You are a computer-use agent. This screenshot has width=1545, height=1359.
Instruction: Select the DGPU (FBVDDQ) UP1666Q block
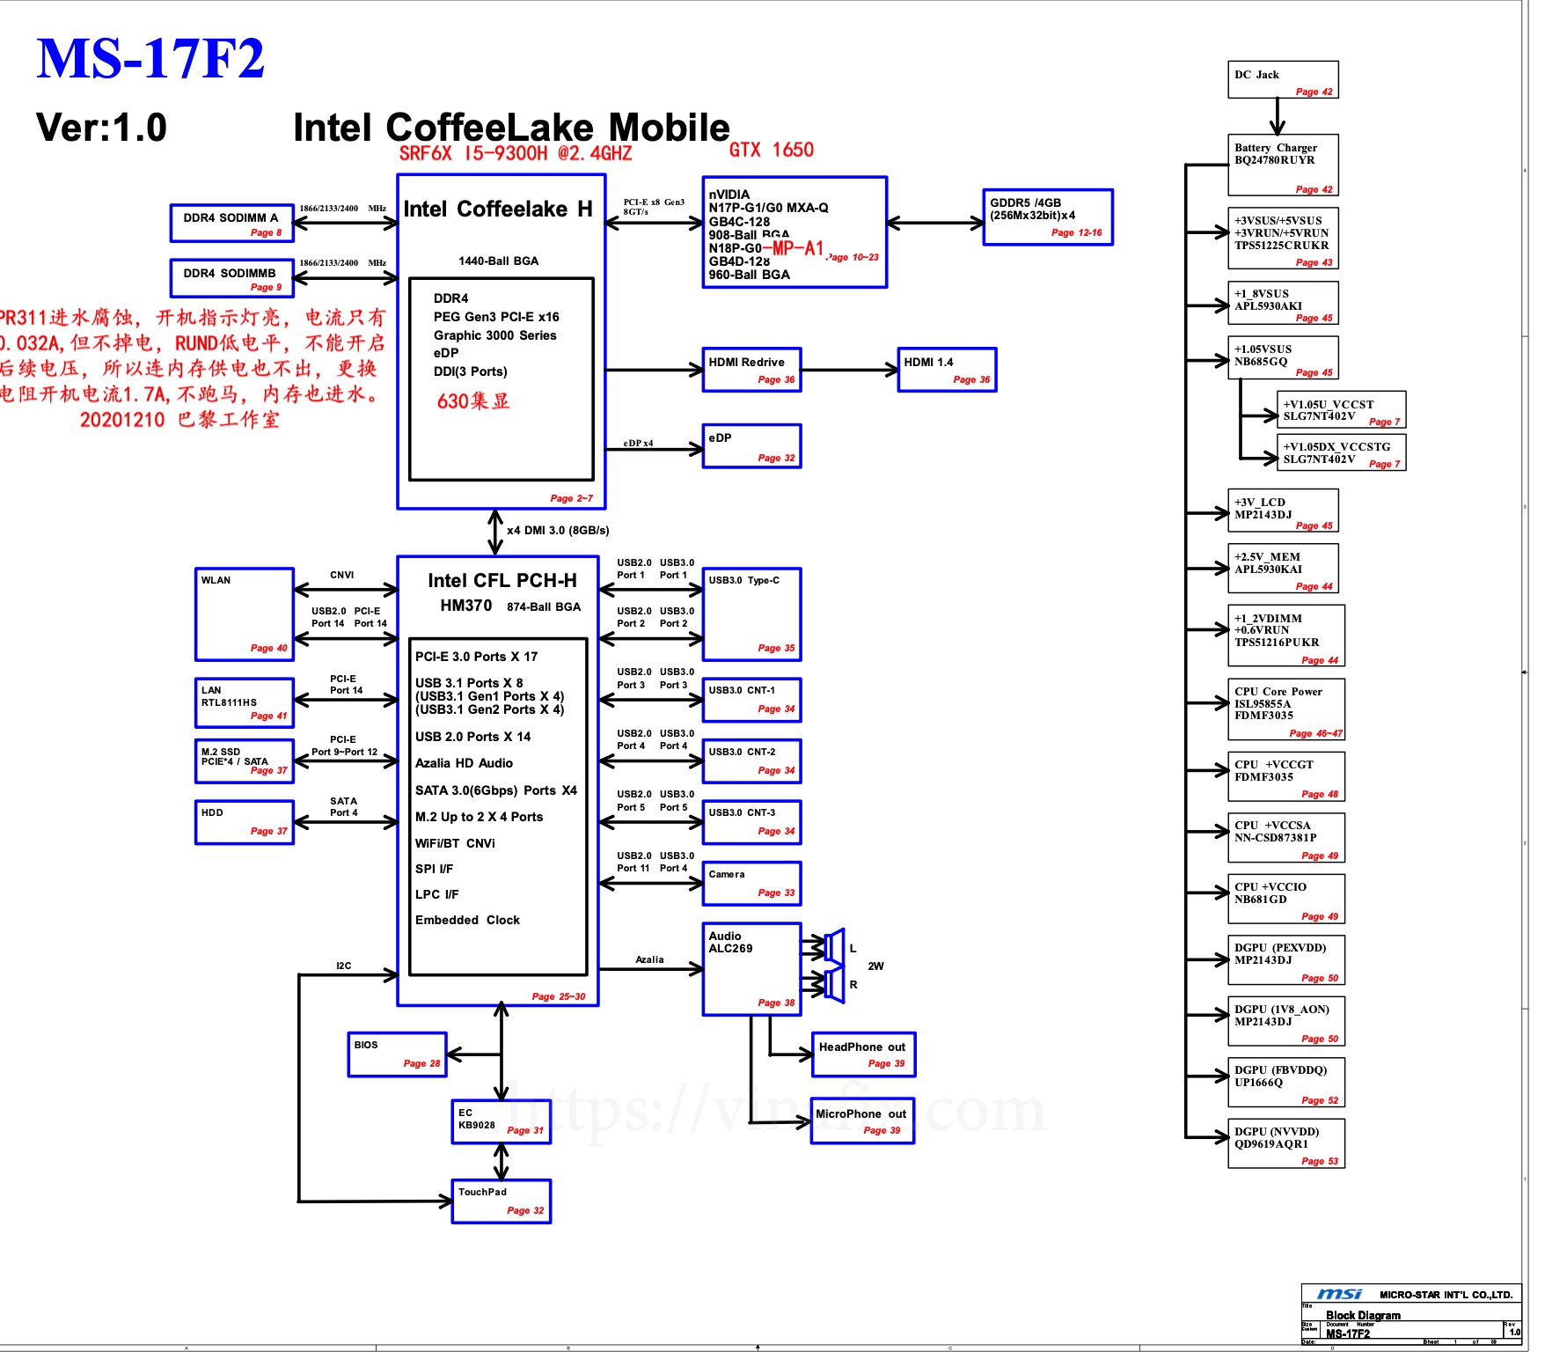pos(1286,1082)
